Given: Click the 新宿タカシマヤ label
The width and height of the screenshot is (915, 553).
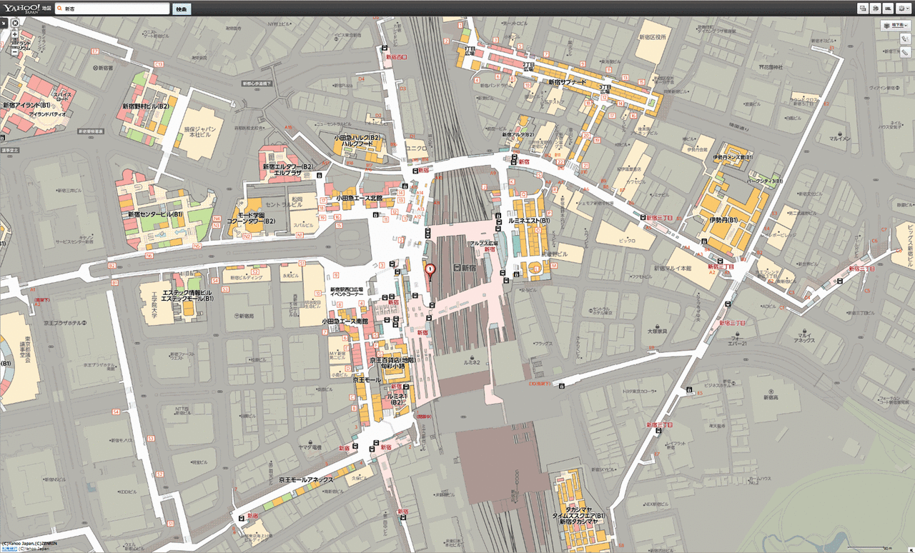Looking at the screenshot, I should 579,522.
